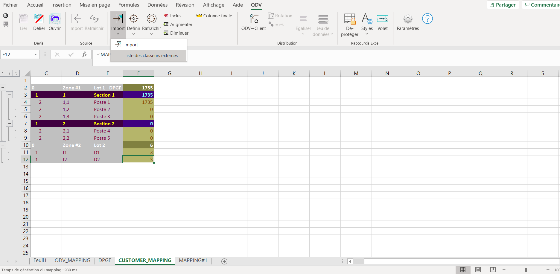Click Diminuer indent command

pos(176,33)
